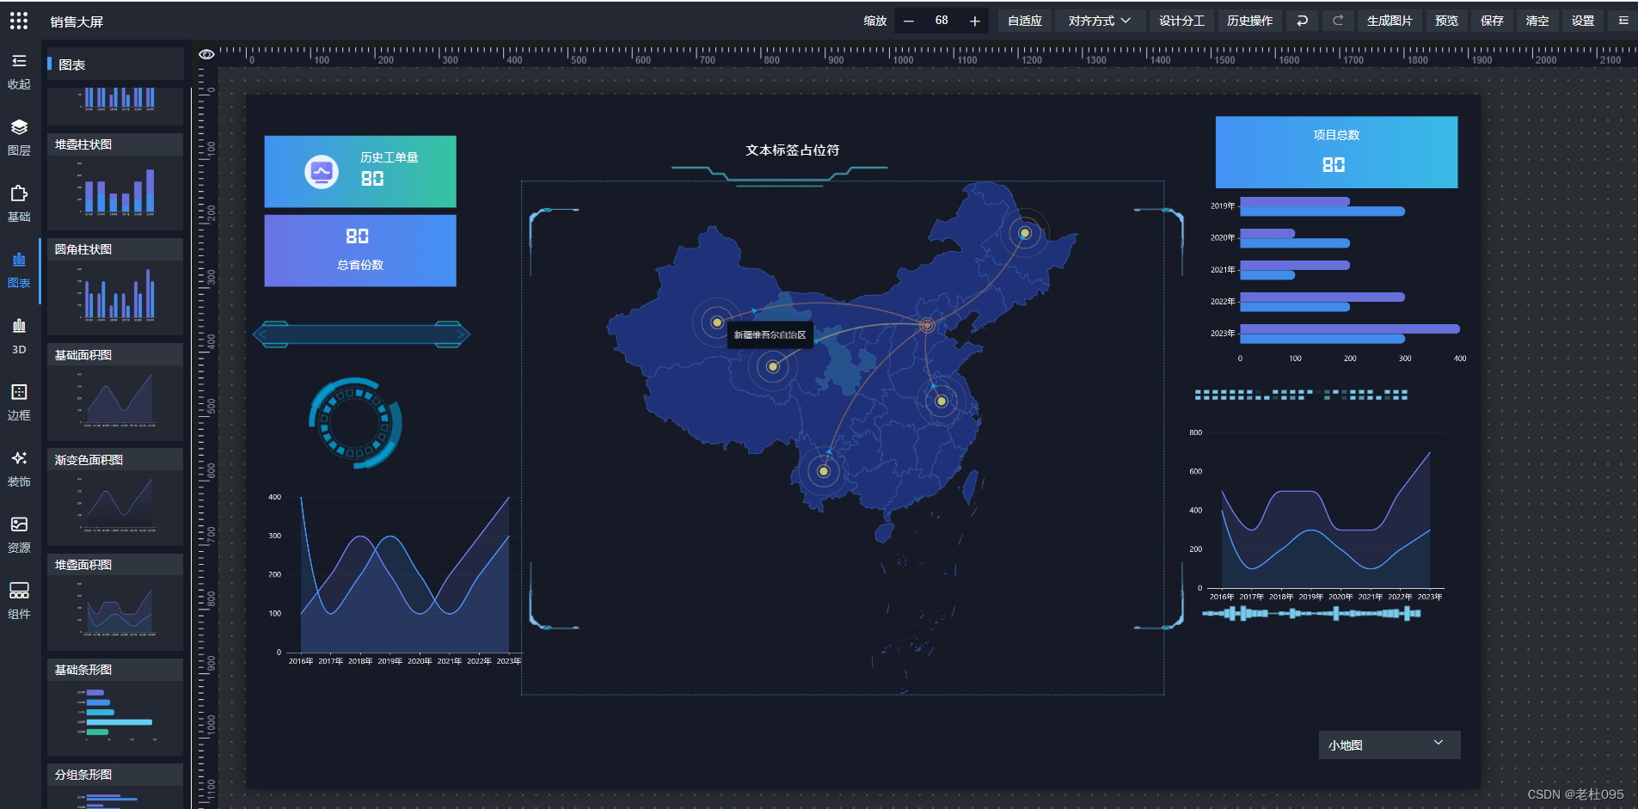Image resolution: width=1638 pixels, height=809 pixels.
Task: Click the 自适应 fit button
Action: [1025, 21]
